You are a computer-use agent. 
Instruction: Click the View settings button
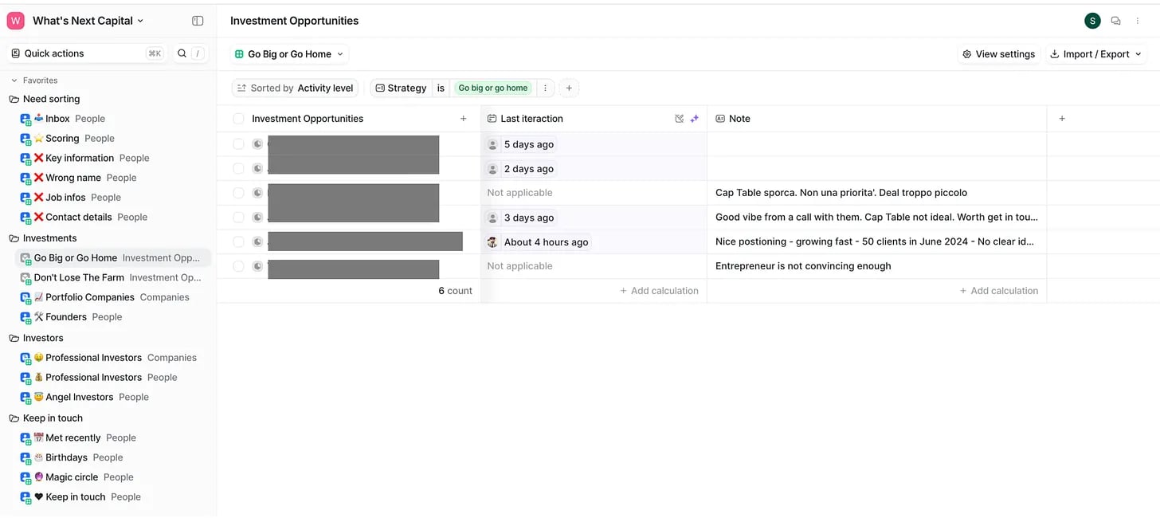pos(998,54)
